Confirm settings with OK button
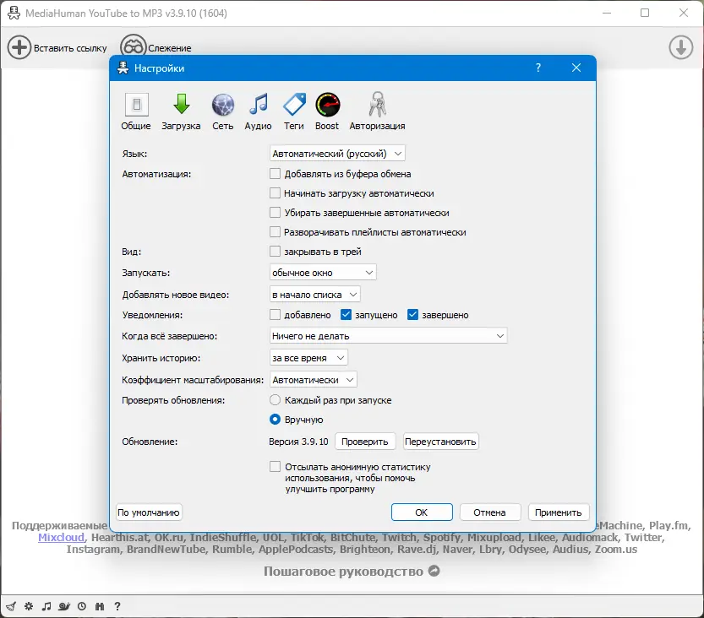 (x=422, y=512)
